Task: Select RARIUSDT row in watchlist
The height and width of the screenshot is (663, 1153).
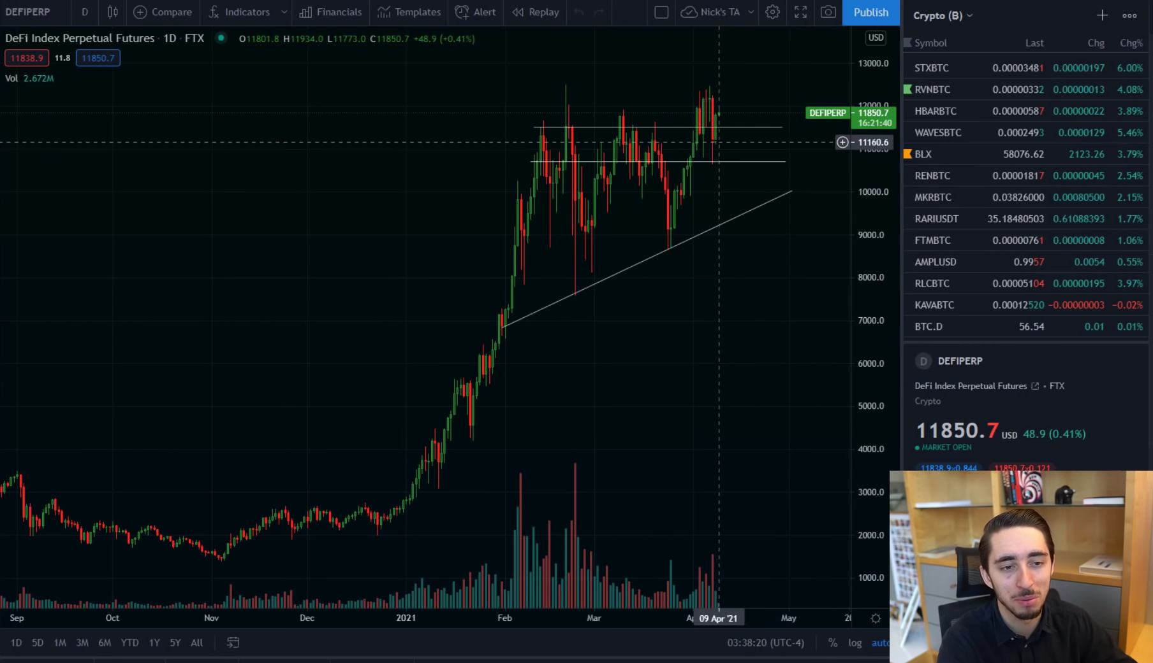Action: (1027, 218)
